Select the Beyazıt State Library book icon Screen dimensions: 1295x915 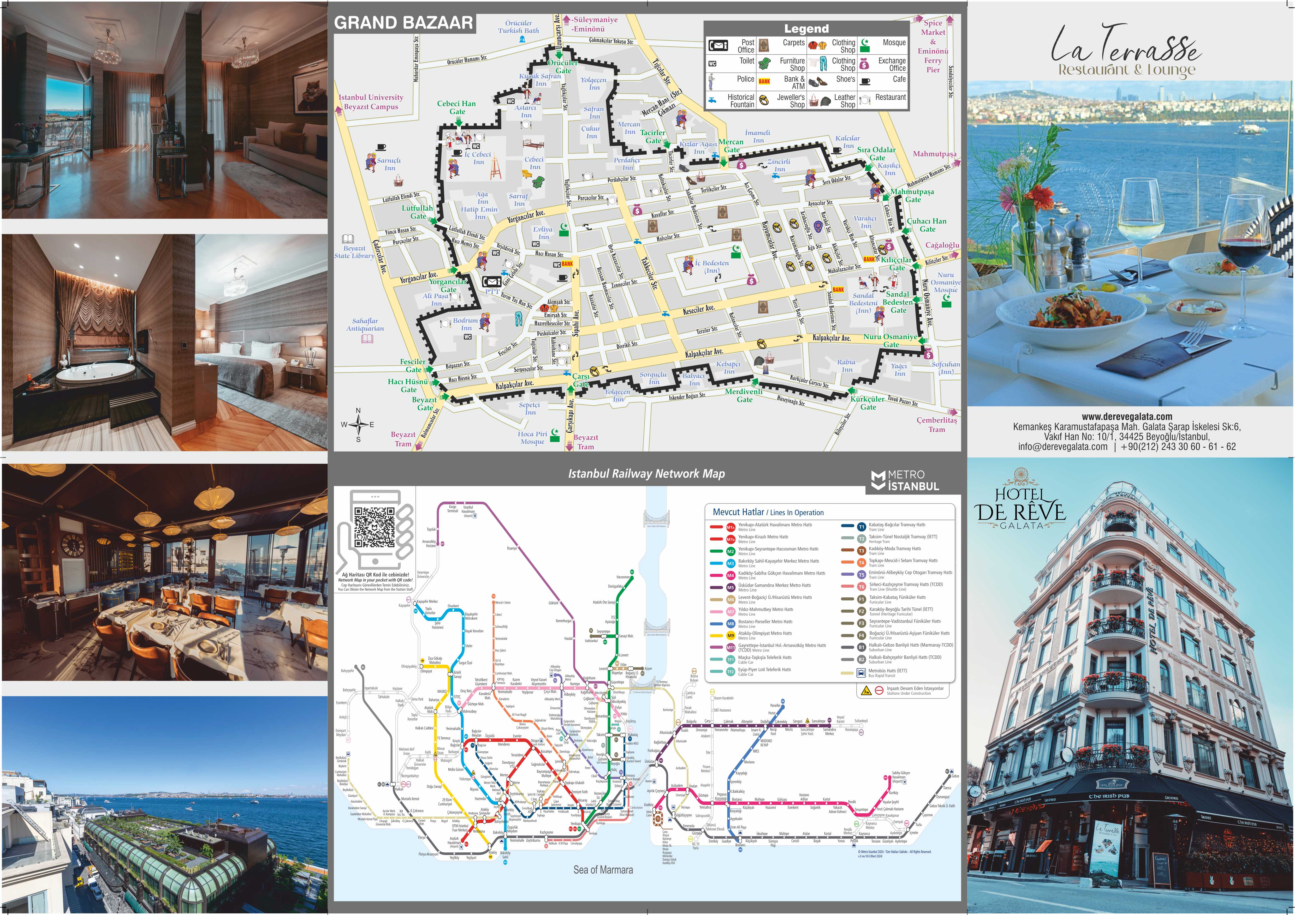(348, 239)
